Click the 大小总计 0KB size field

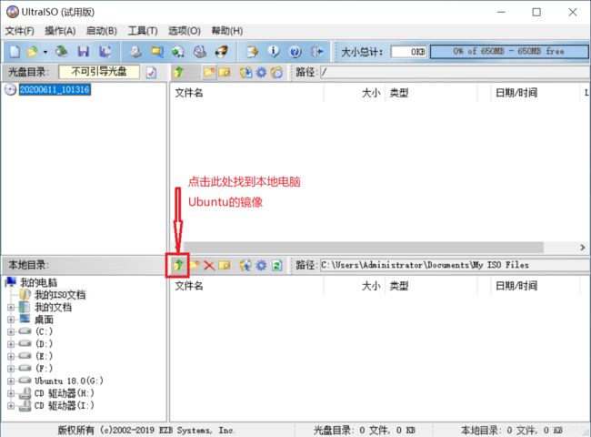[x=408, y=52]
